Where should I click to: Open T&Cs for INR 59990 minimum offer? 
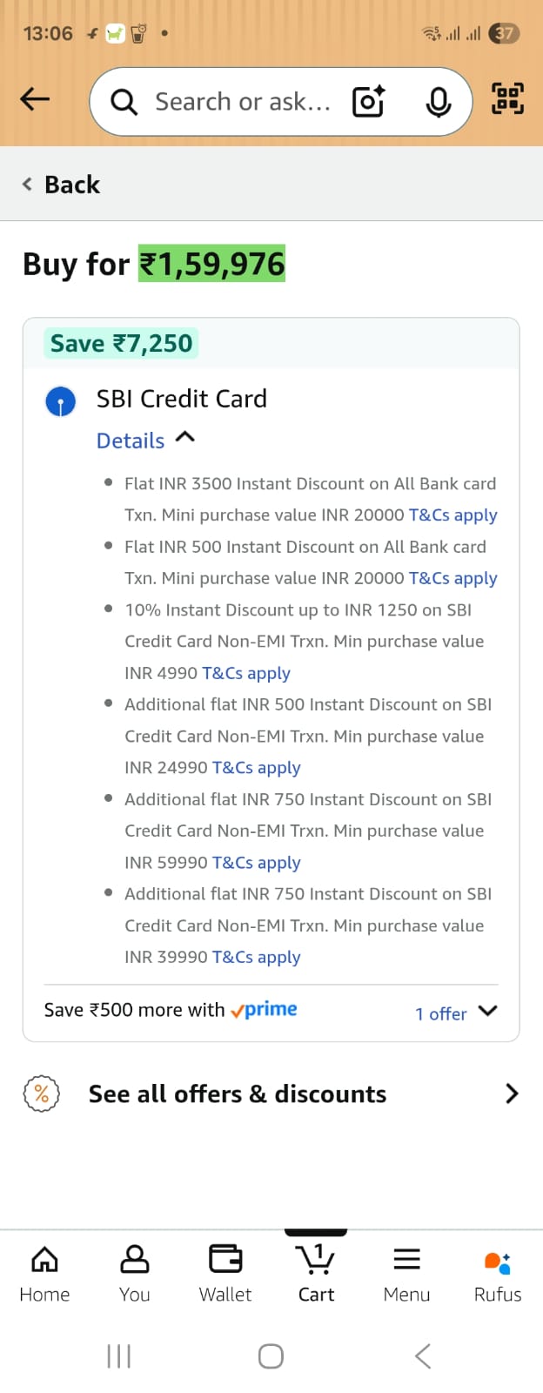[256, 863]
